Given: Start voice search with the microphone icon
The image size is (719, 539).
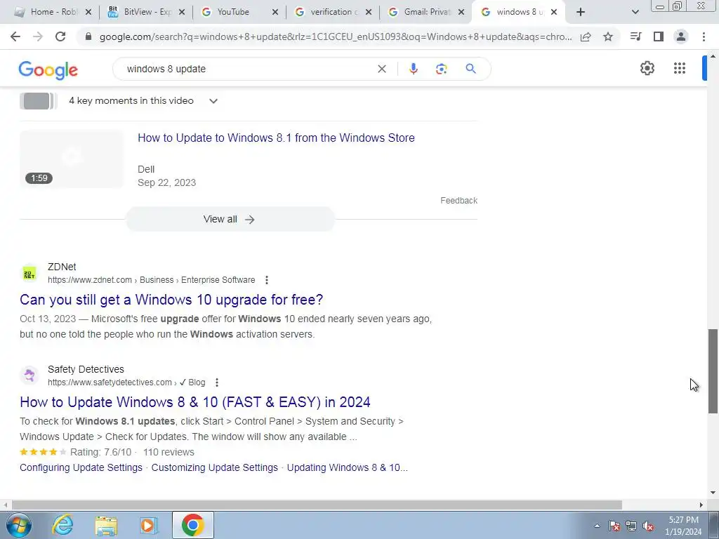Looking at the screenshot, I should click(413, 69).
